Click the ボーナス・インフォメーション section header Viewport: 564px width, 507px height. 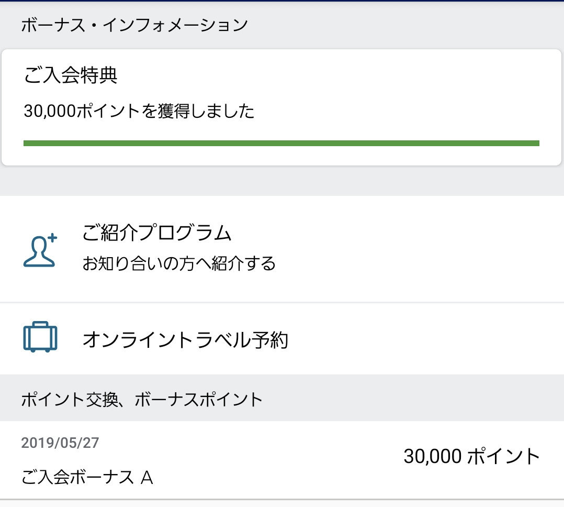(x=134, y=25)
